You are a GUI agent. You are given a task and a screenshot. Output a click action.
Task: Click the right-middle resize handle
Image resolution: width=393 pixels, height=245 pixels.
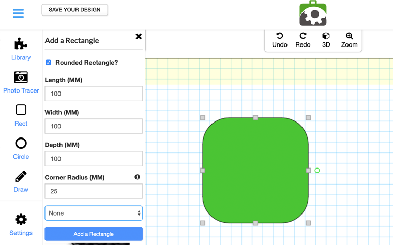coord(308,171)
